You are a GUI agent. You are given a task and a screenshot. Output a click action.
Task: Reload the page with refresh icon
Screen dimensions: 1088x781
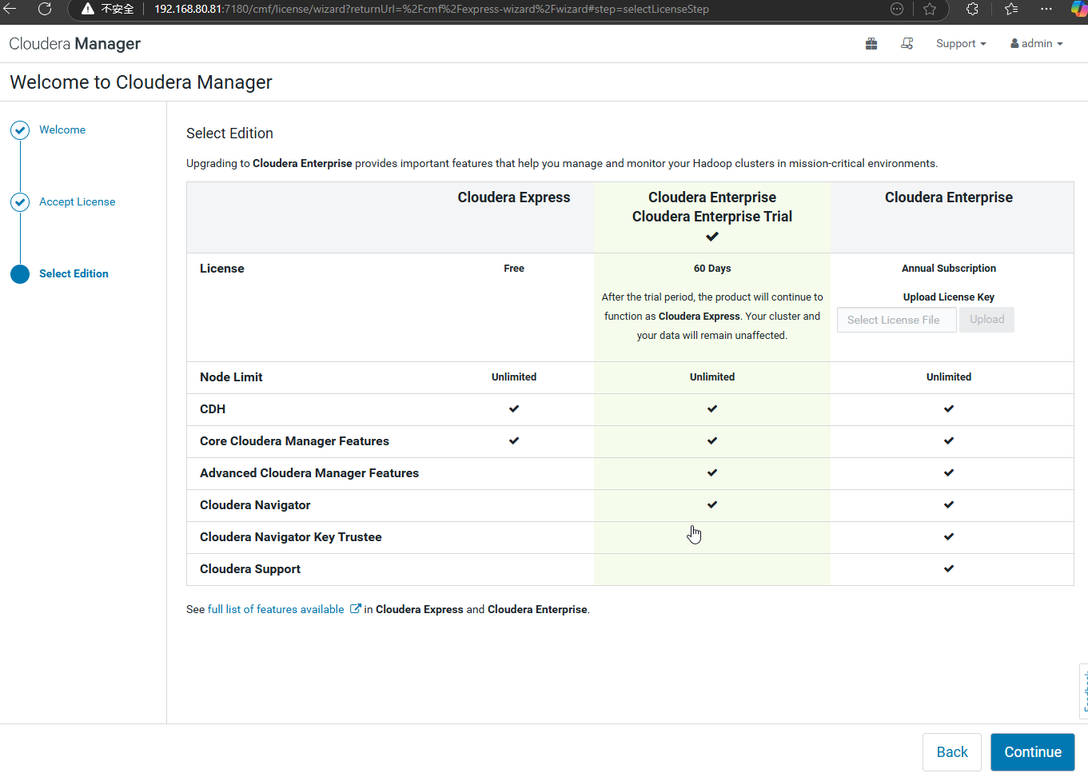point(45,9)
